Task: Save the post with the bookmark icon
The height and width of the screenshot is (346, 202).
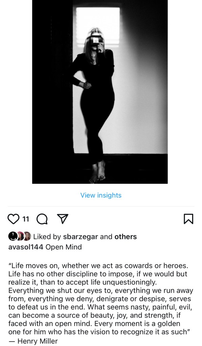Action: pos(188,219)
